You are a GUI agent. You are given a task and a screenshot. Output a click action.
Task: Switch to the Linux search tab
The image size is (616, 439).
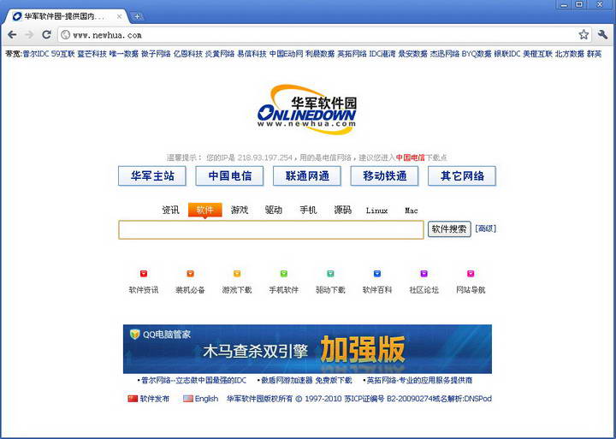click(x=376, y=211)
